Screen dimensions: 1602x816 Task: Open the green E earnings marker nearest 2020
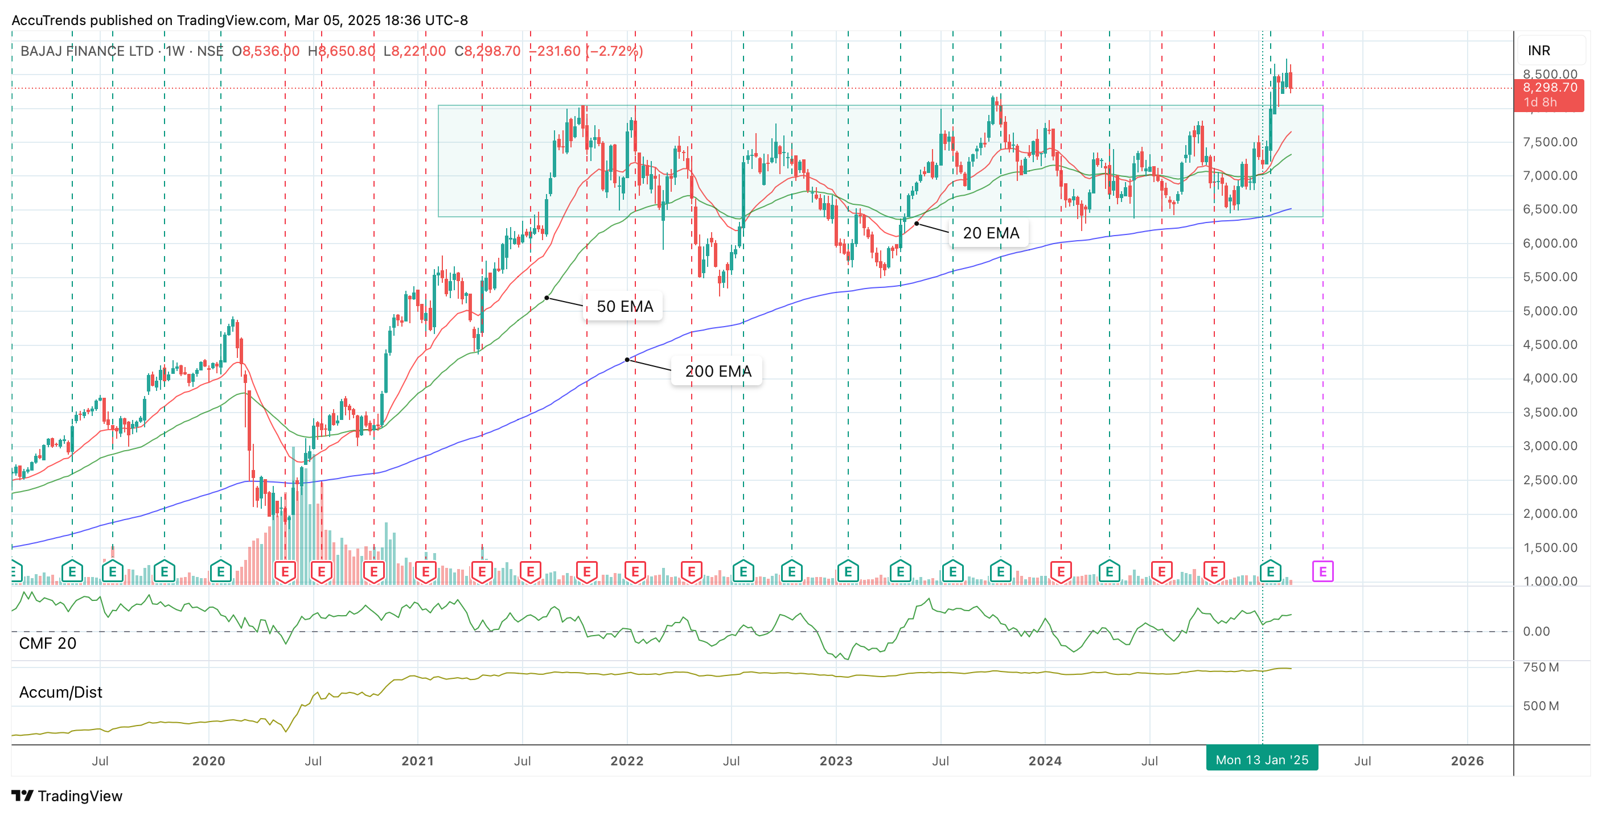click(x=220, y=571)
